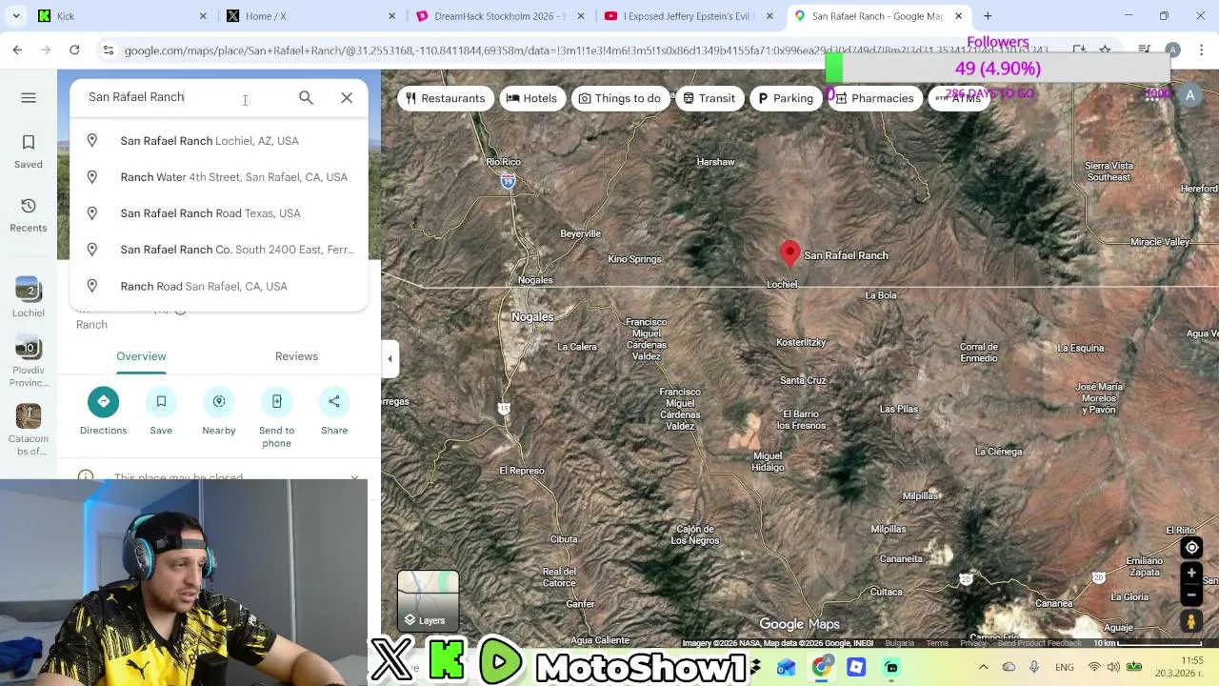1219x686 pixels.
Task: Open Chrome from the taskbar
Action: (x=821, y=667)
